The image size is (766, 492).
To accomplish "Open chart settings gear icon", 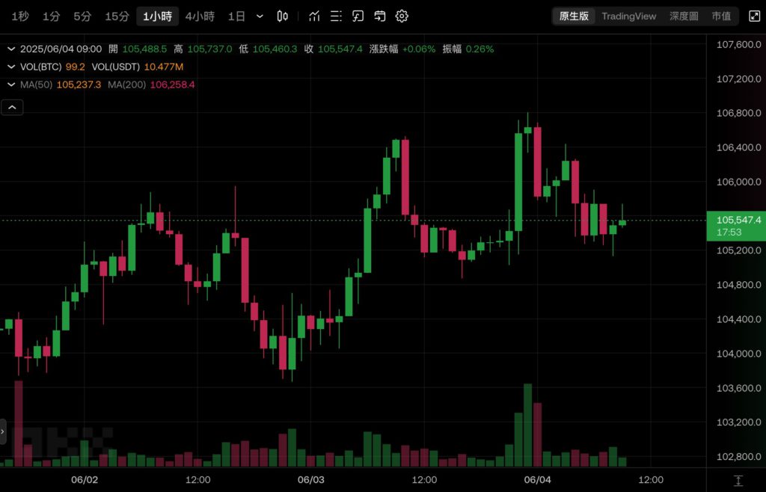I will click(402, 16).
